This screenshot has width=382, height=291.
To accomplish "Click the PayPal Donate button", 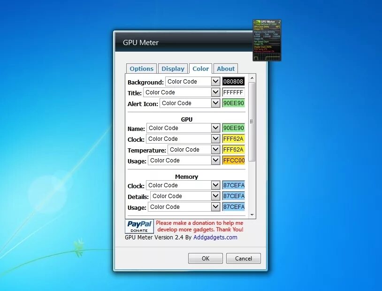I will 139,226.
